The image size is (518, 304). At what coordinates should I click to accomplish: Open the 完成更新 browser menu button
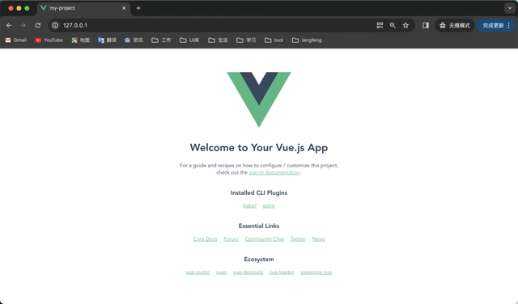pos(496,25)
